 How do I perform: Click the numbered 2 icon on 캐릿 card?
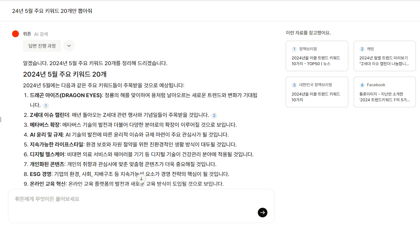pyautogui.click(x=362, y=49)
